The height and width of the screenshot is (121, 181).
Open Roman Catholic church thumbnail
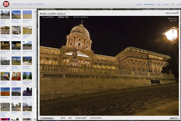coord(16,76)
